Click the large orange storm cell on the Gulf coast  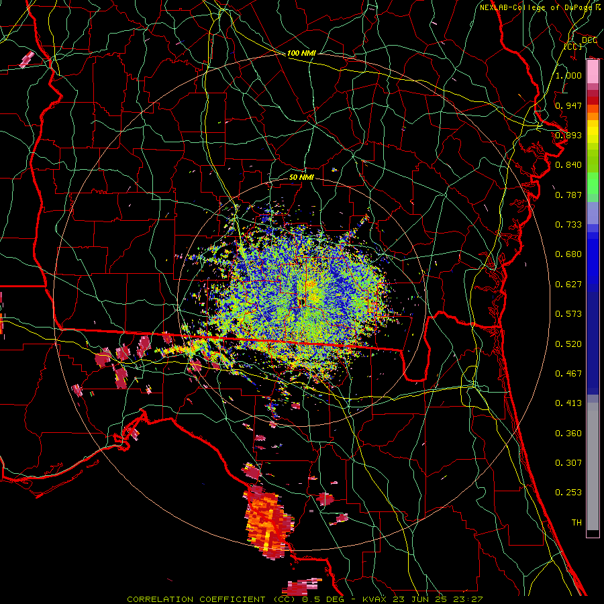point(268,524)
